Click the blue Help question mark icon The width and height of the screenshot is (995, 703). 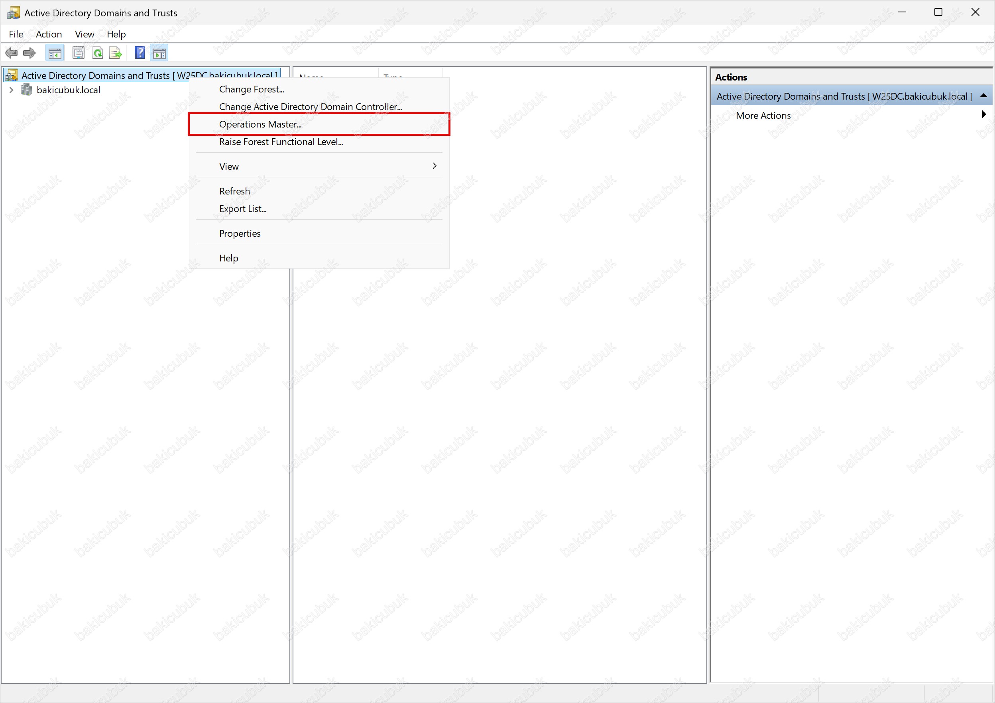(x=140, y=53)
